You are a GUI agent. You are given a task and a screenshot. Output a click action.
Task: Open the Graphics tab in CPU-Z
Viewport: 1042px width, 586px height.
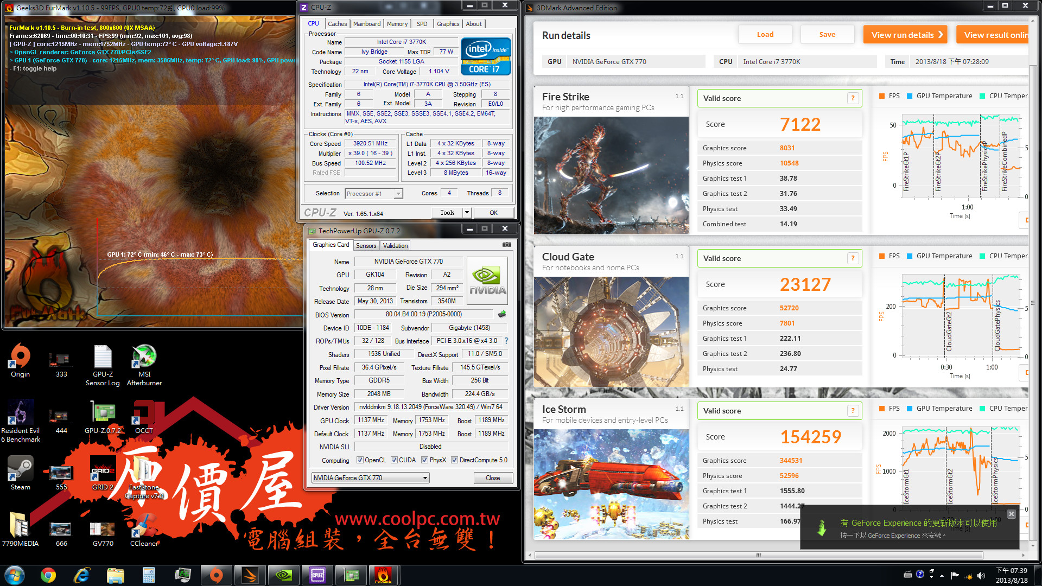coord(448,24)
